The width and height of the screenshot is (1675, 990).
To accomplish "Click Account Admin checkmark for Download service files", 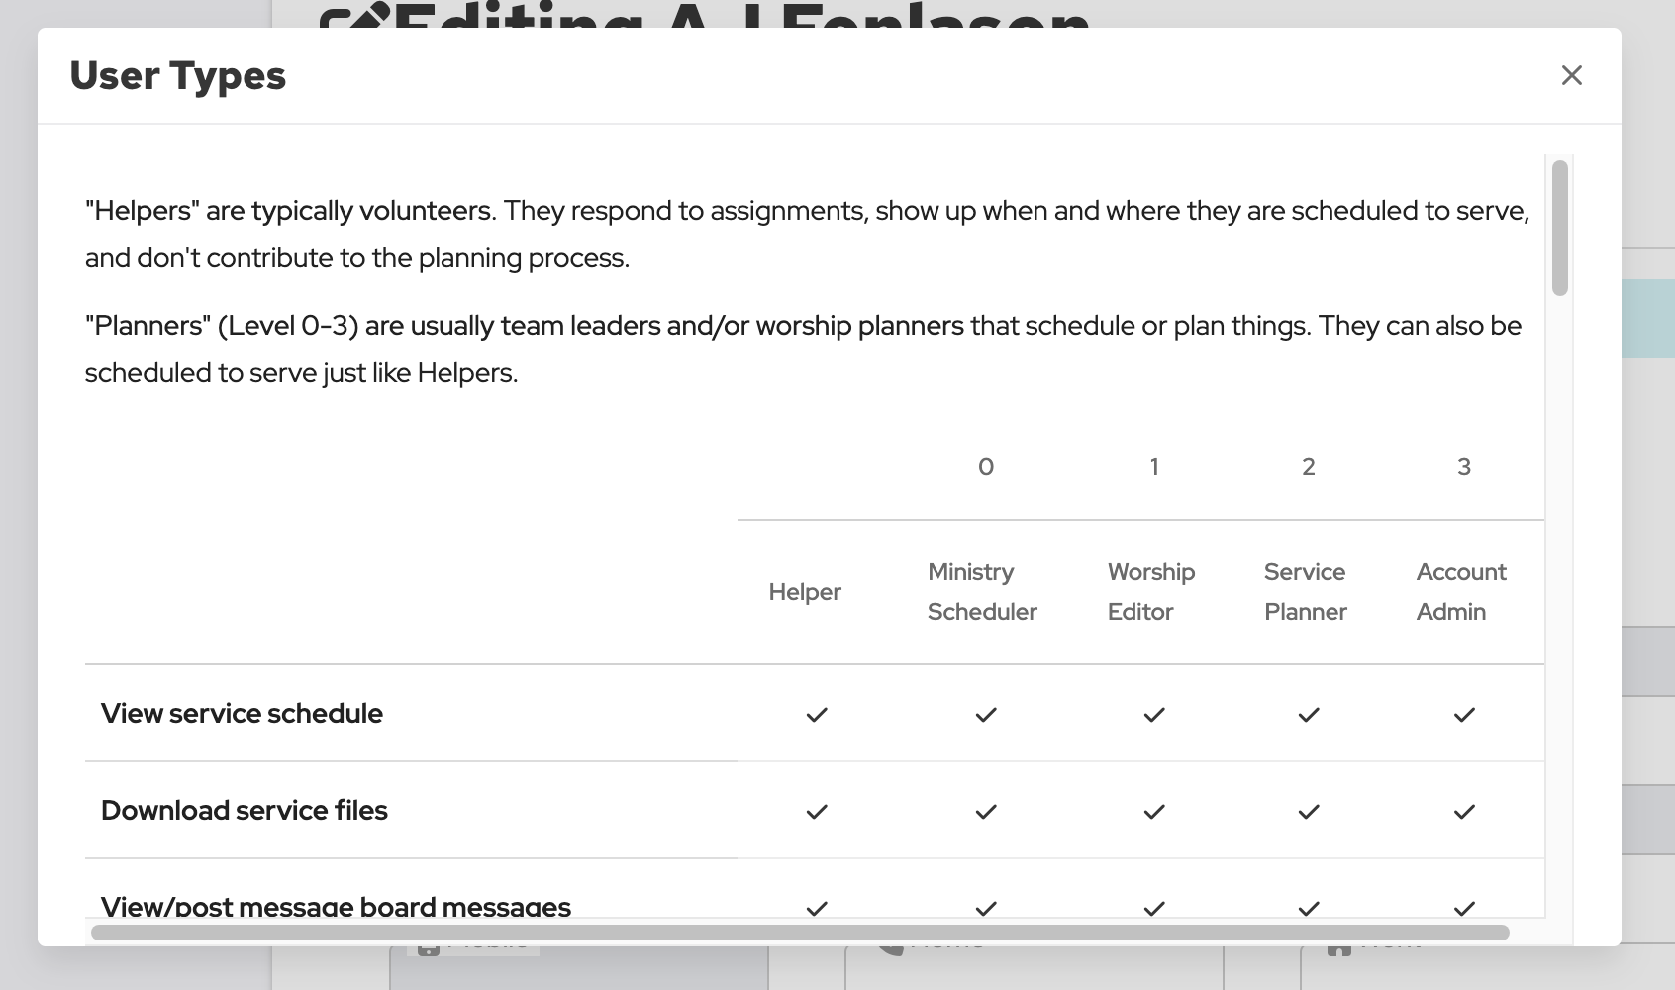I will click(1463, 811).
